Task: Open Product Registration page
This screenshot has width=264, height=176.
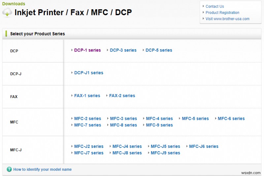Action: click(x=222, y=13)
